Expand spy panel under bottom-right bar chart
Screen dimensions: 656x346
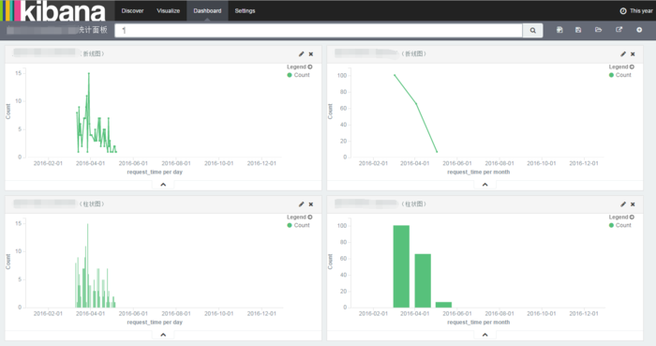485,335
